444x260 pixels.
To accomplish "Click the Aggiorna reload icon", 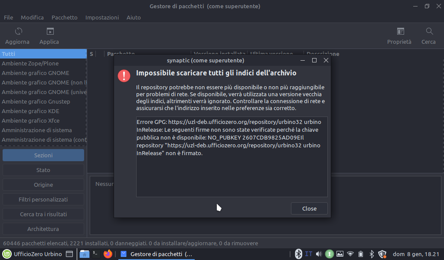I will pyautogui.click(x=18, y=31).
